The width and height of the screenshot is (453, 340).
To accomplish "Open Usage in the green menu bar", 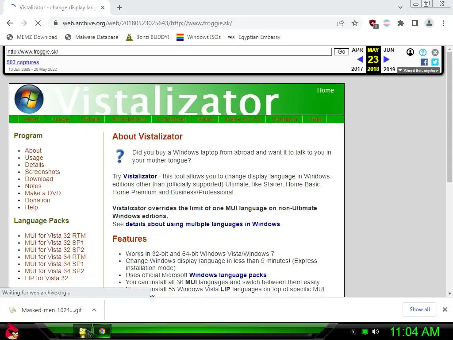I will coord(60,119).
